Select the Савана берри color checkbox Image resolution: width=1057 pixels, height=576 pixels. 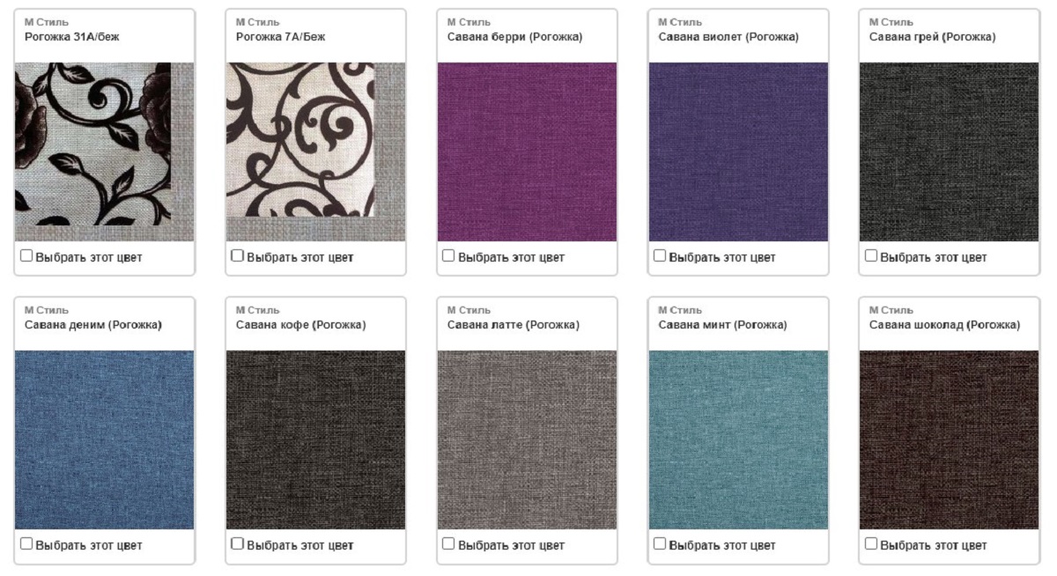448,256
